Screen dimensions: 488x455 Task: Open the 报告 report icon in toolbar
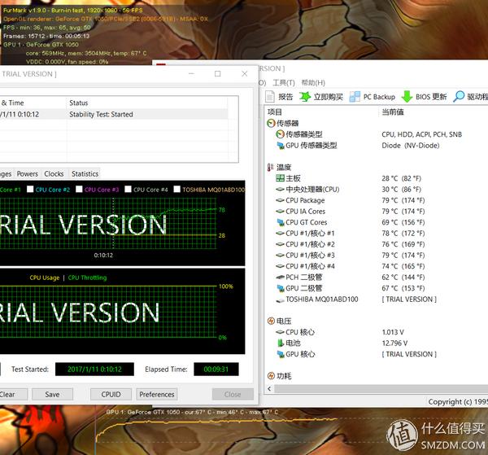270,97
